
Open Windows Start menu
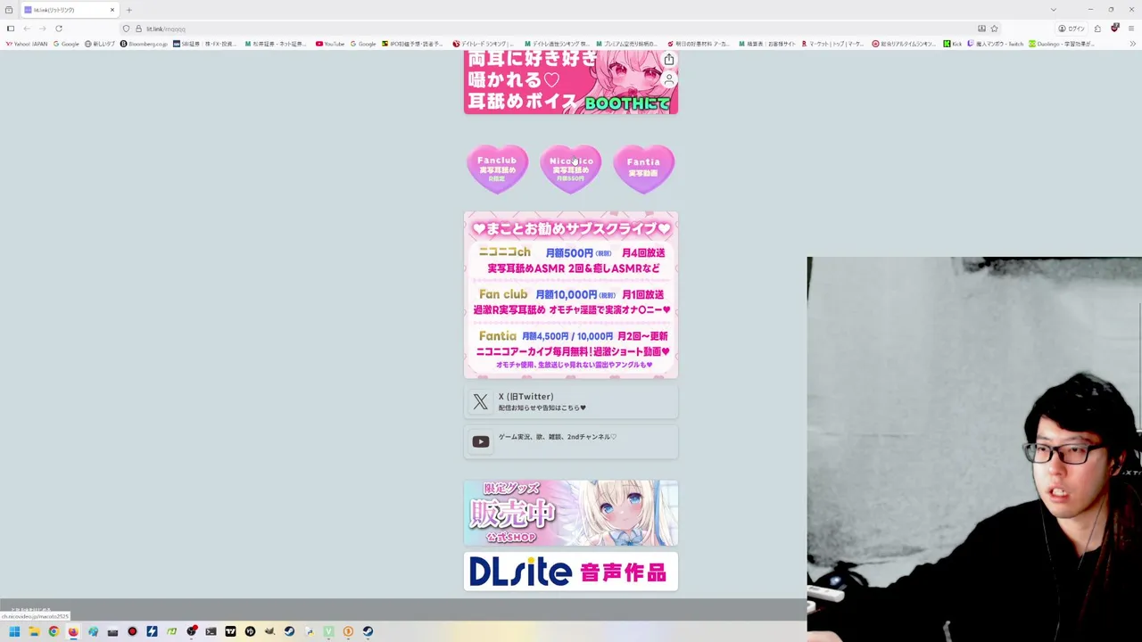(x=14, y=631)
